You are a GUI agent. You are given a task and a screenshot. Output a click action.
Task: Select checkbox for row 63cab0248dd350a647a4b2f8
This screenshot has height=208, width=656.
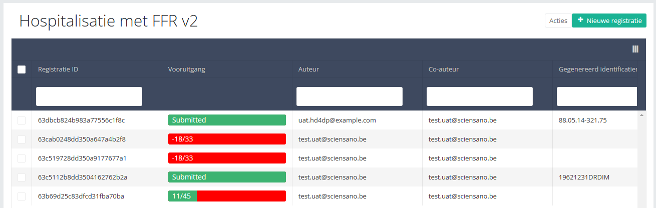click(22, 139)
